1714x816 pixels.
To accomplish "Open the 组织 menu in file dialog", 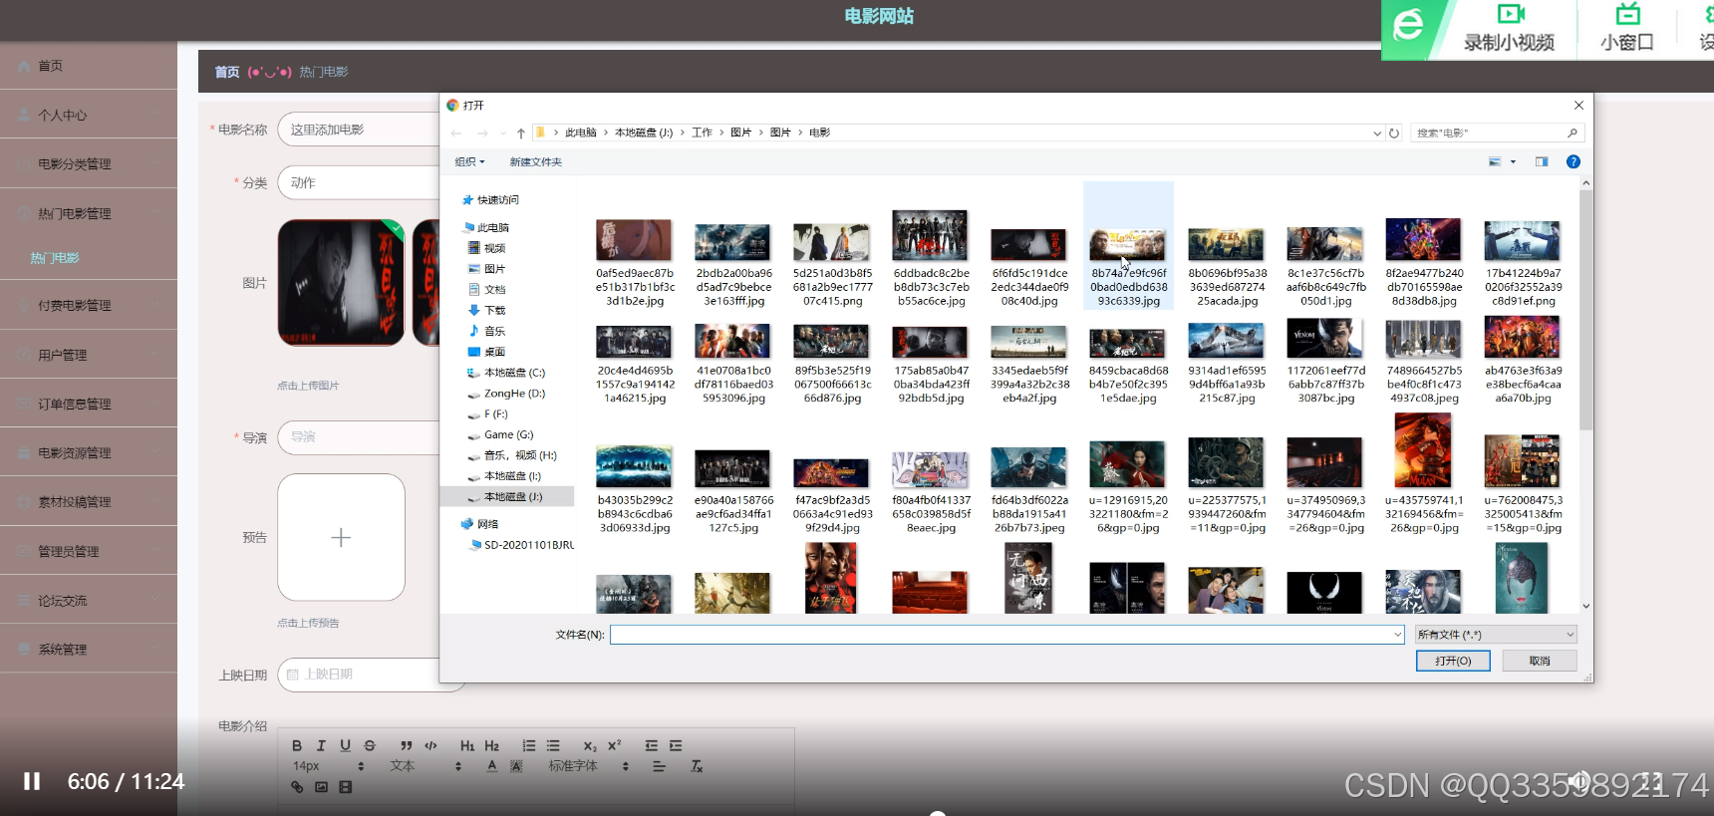I will (469, 161).
